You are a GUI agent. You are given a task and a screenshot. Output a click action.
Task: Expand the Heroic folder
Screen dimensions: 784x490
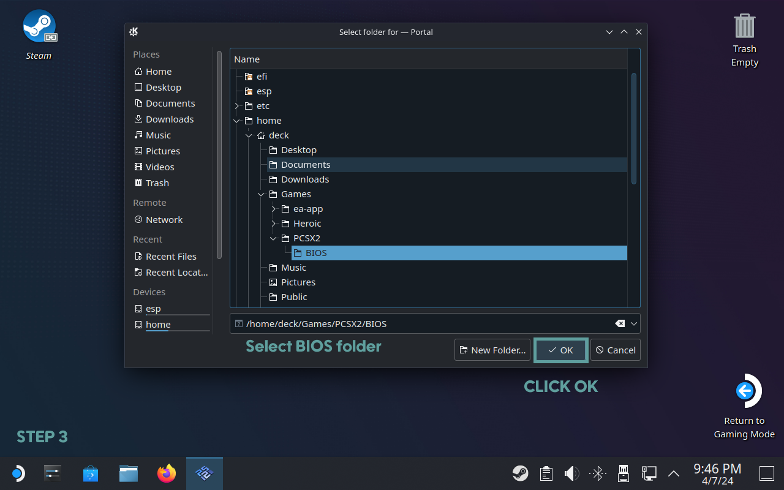coord(274,224)
